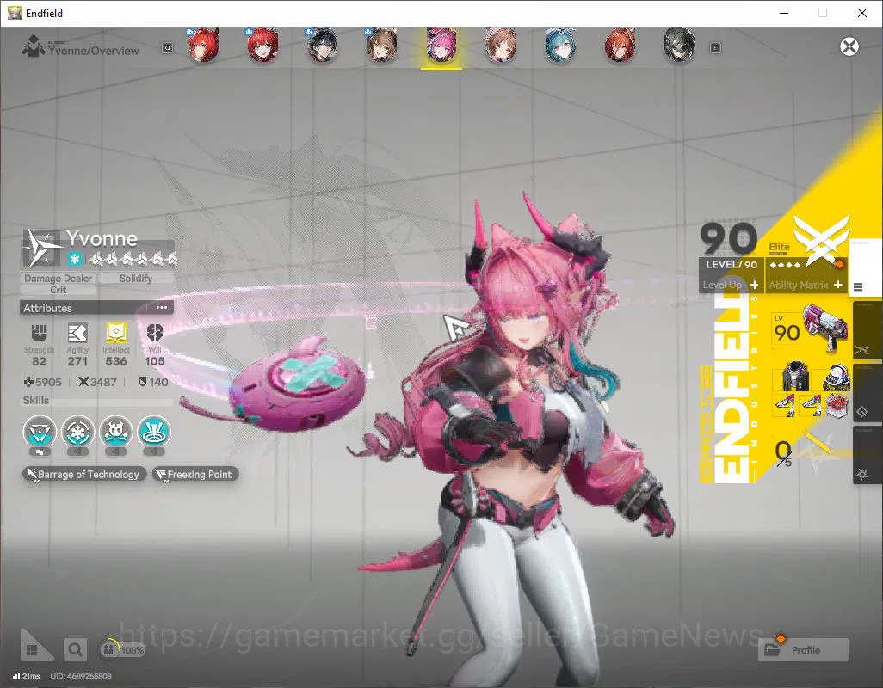Click the Strength fist icon

tap(39, 333)
